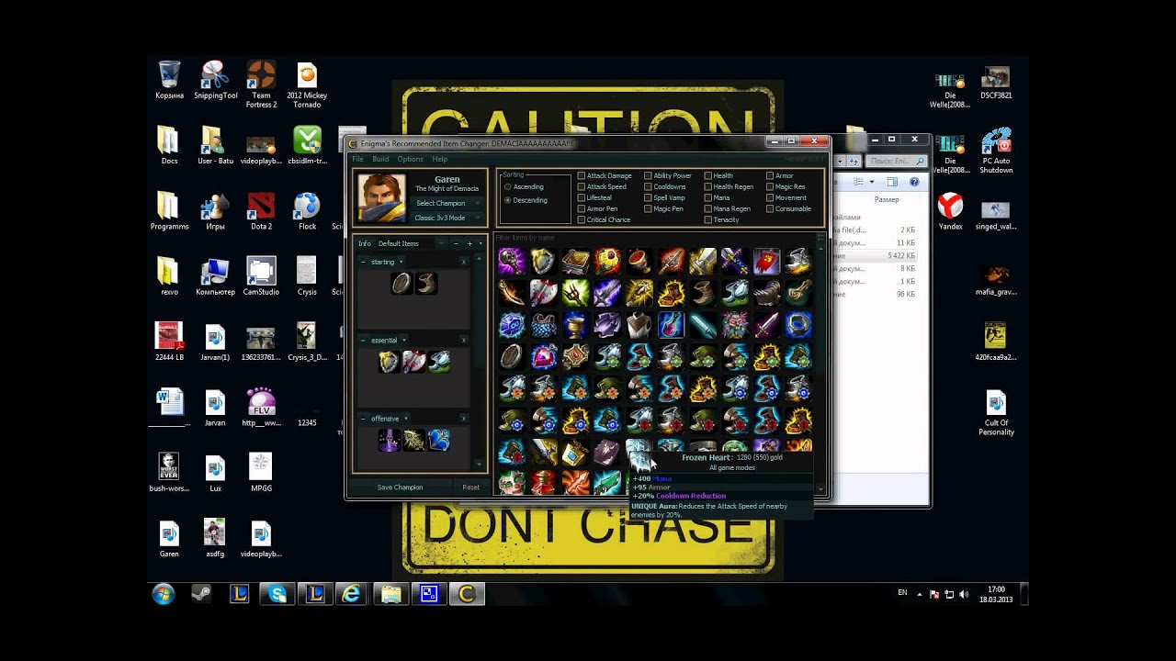This screenshot has height=661, width=1176.
Task: Remove the offensive group with its x button
Action: tap(463, 418)
